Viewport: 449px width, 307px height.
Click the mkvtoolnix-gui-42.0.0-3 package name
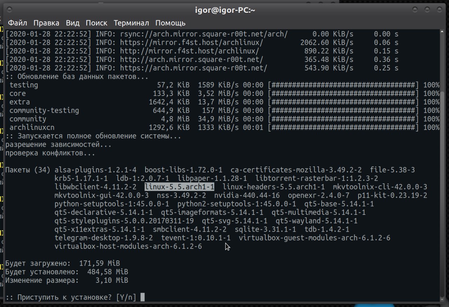(x=101, y=195)
